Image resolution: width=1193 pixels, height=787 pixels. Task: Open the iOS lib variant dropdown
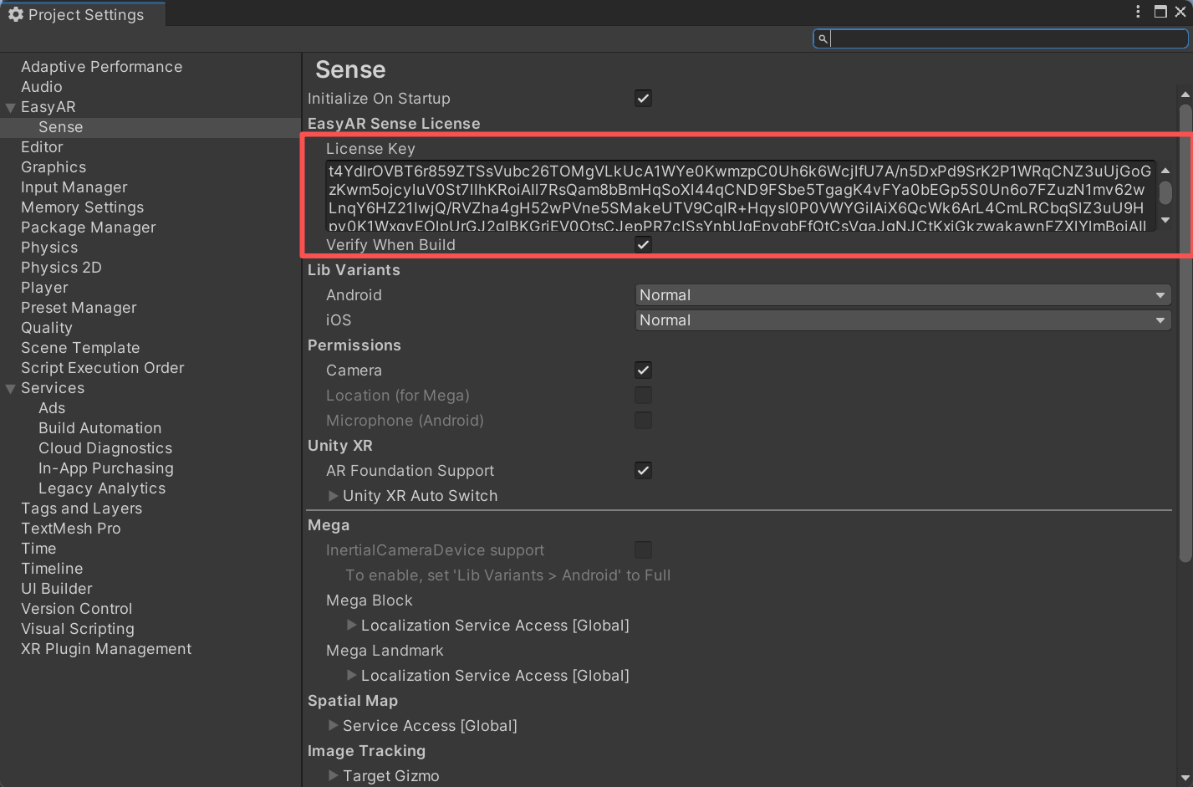(903, 320)
